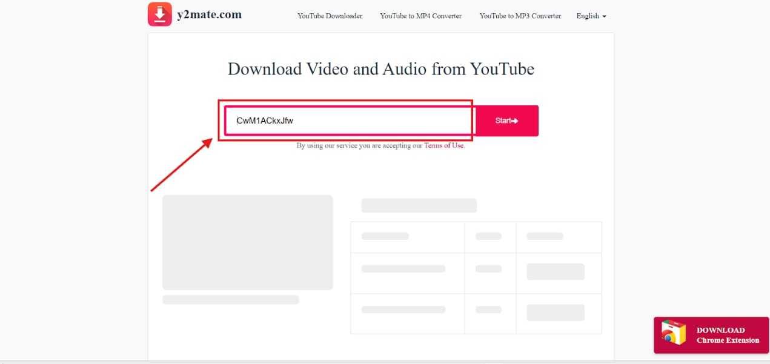This screenshot has width=770, height=364.
Task: Click the arrow icon inside the Start button
Action: pyautogui.click(x=516, y=121)
